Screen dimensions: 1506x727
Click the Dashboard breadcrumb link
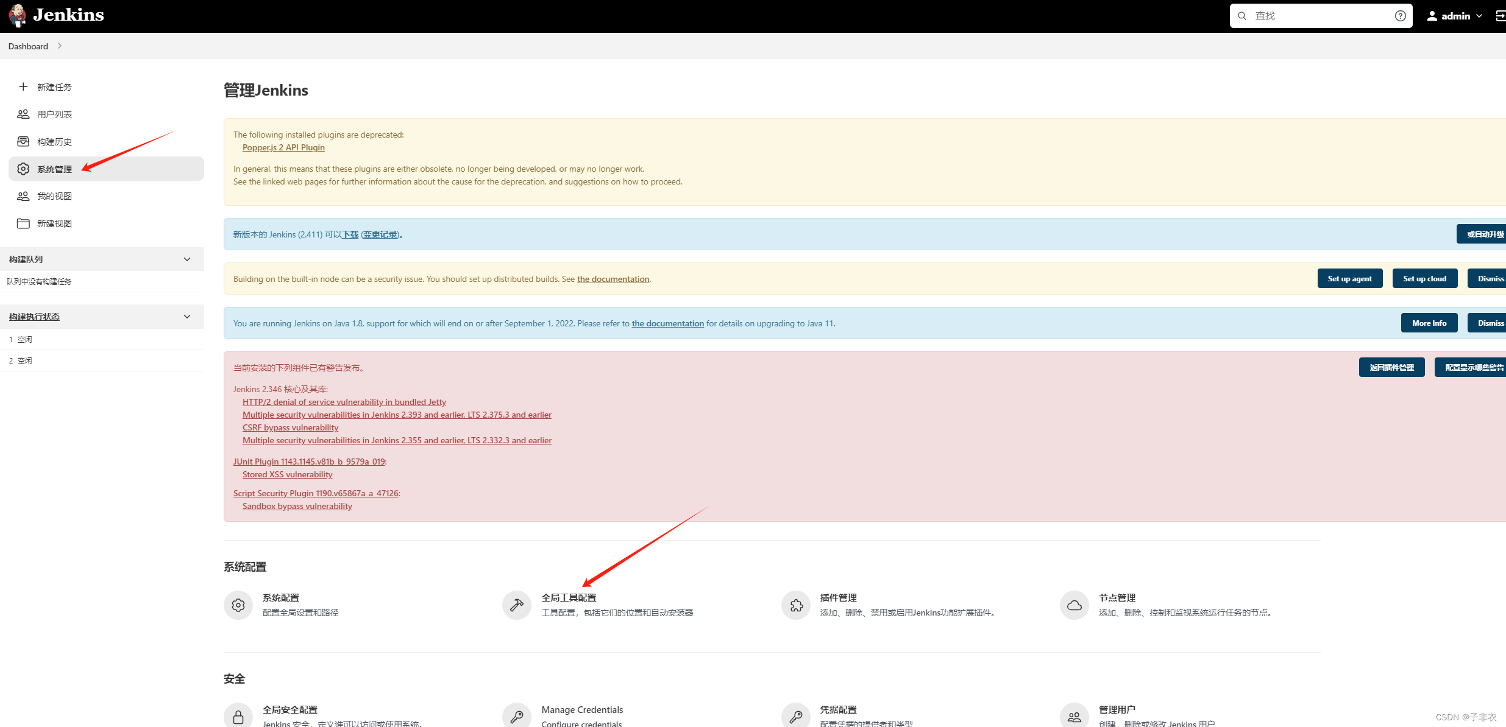(x=28, y=46)
